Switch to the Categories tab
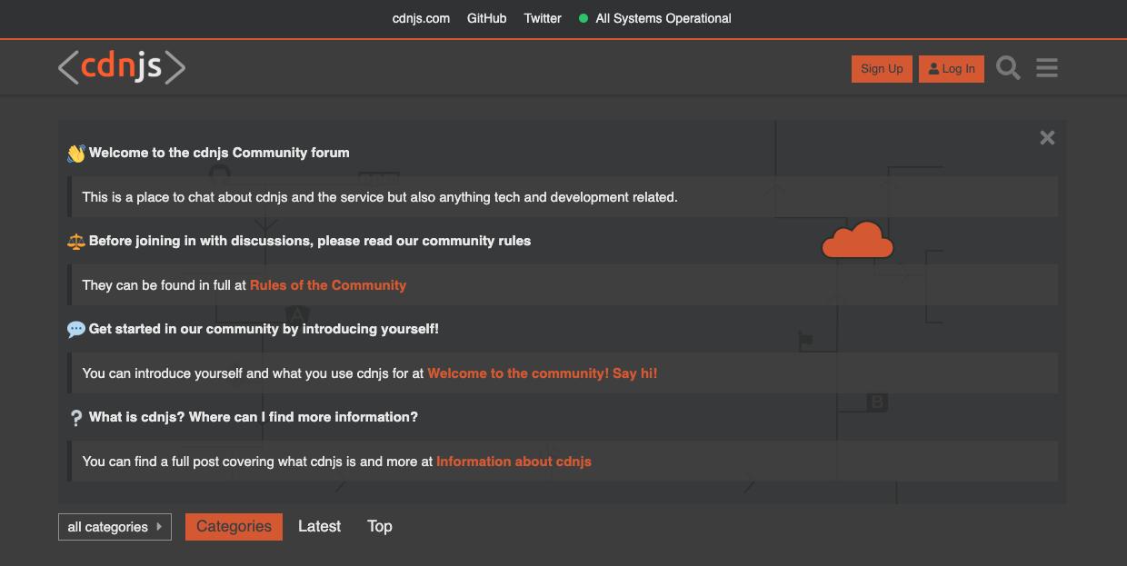The image size is (1127, 566). 234,527
